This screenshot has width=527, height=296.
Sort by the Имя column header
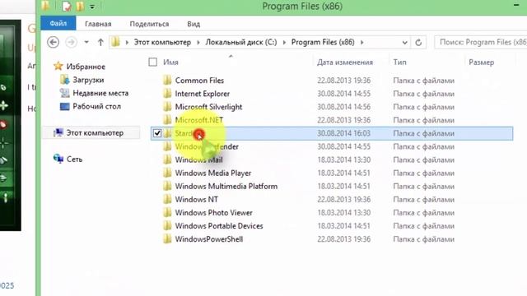coord(170,62)
